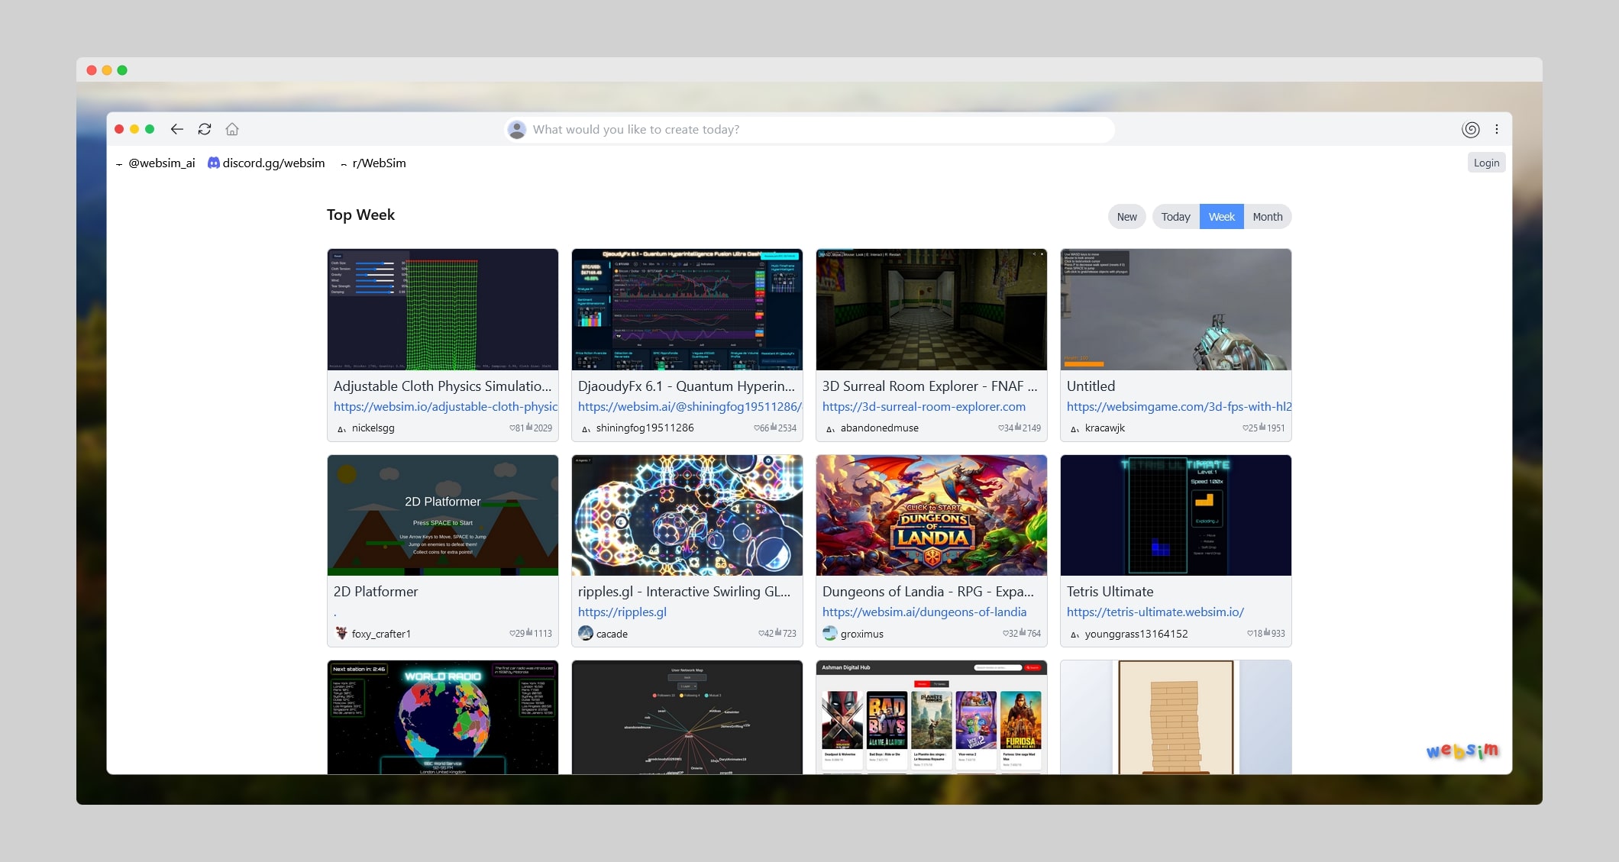Open the websim.ai/dungeons-of-landia link

925,612
